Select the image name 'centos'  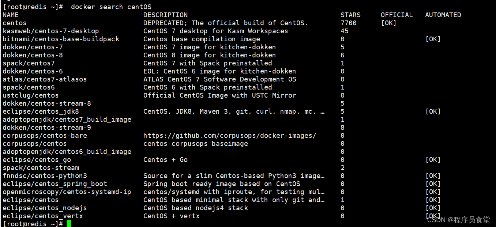click(15, 23)
